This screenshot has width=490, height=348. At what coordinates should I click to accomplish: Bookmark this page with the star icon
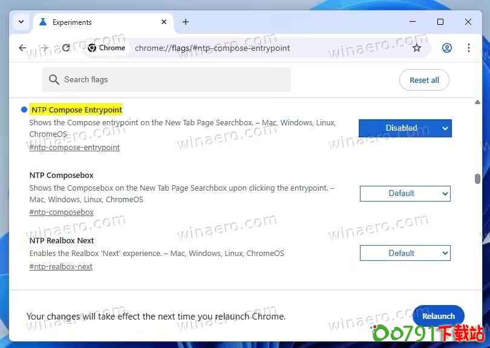[x=417, y=48]
